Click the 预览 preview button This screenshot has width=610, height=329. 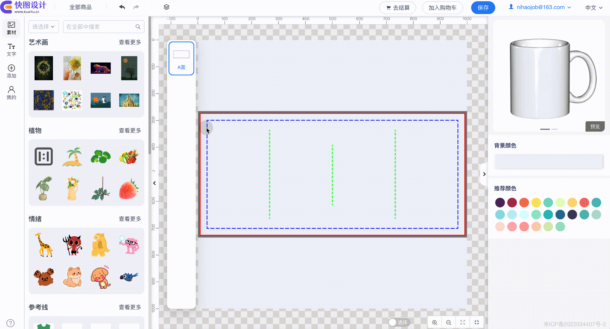(595, 127)
